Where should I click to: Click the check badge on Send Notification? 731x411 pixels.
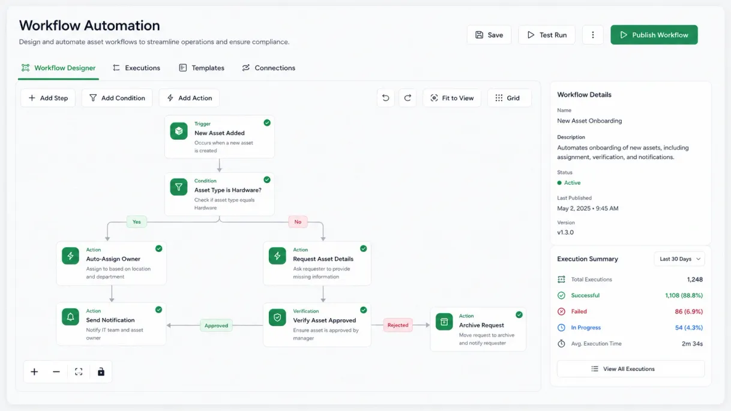pyautogui.click(x=158, y=310)
